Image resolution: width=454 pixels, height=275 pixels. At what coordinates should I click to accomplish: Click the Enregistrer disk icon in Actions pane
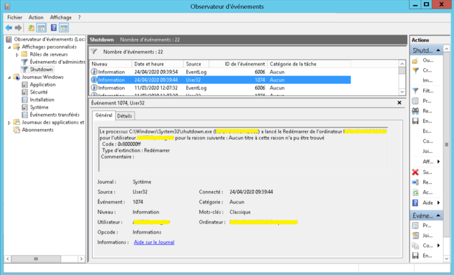pyautogui.click(x=416, y=120)
